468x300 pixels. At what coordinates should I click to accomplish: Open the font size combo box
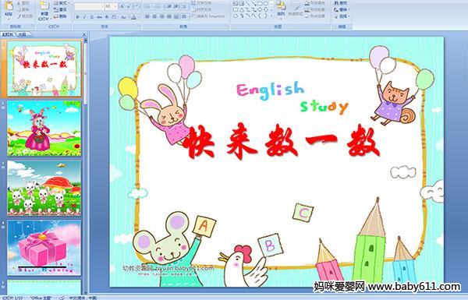click(111, 6)
